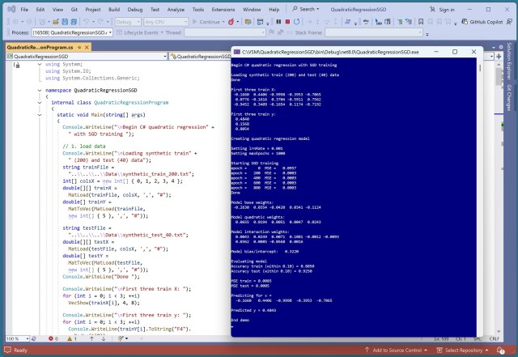Click the Save All toolbar icon
The image size is (518, 357).
pyautogui.click(x=74, y=22)
